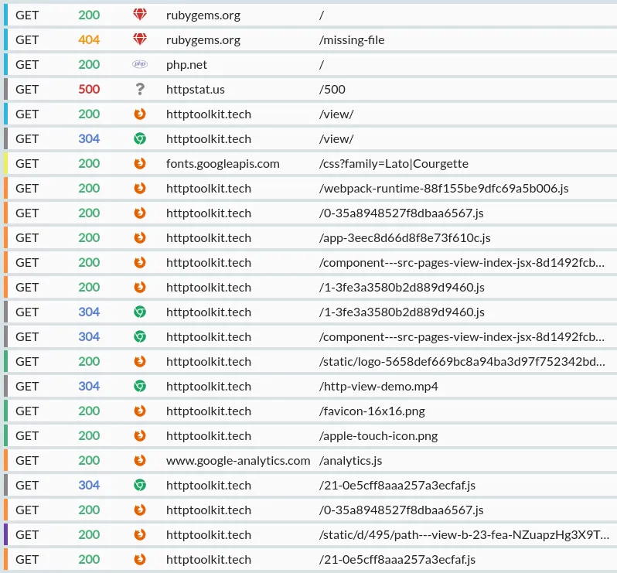The width and height of the screenshot is (617, 573).
Task: Open the /static/logo-5658def request row
Action: tap(462, 361)
